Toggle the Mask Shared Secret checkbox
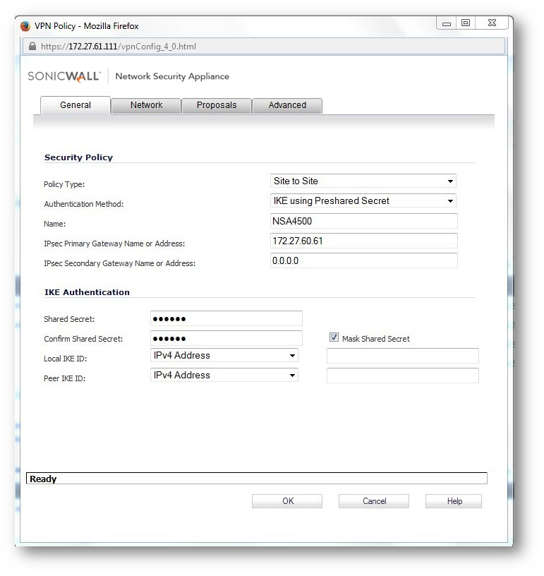This screenshot has width=544, height=576. pos(334,338)
